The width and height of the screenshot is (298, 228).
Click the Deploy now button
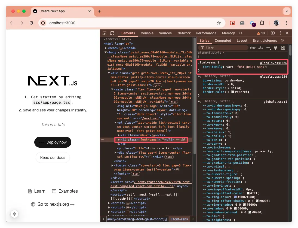pyautogui.click(x=53, y=142)
